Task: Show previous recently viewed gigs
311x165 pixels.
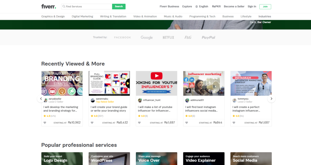Action: click(x=41, y=99)
